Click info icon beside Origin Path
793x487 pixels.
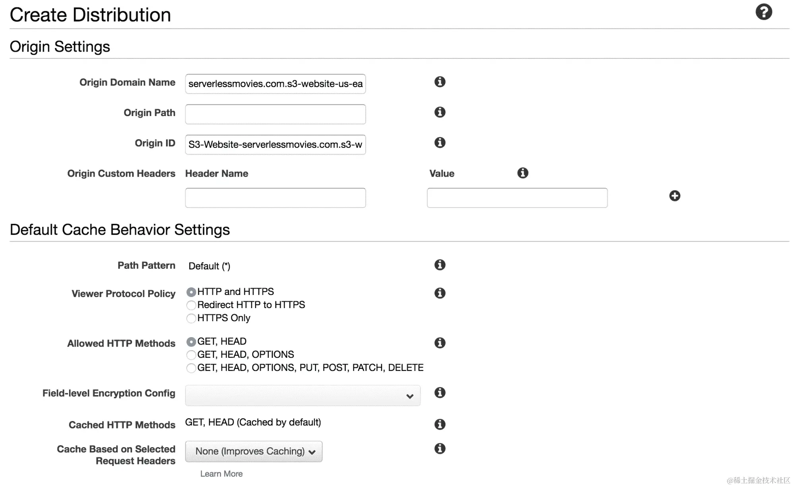click(440, 112)
